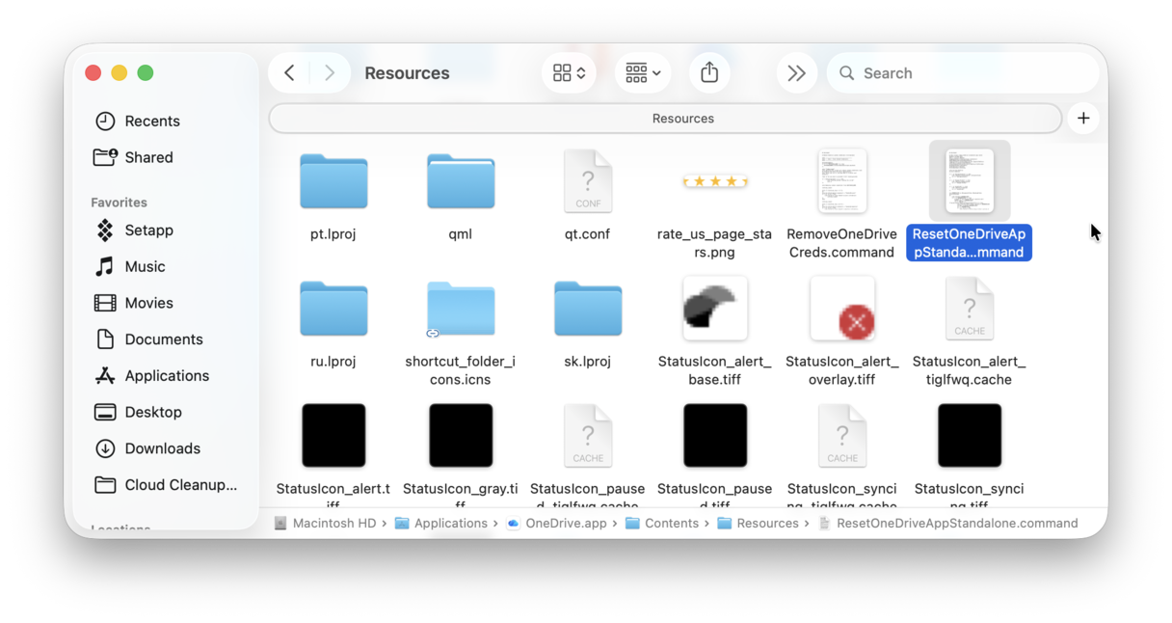1172x623 pixels.
Task: Click the shortcut_folder_icons.icns name label
Action: click(461, 370)
